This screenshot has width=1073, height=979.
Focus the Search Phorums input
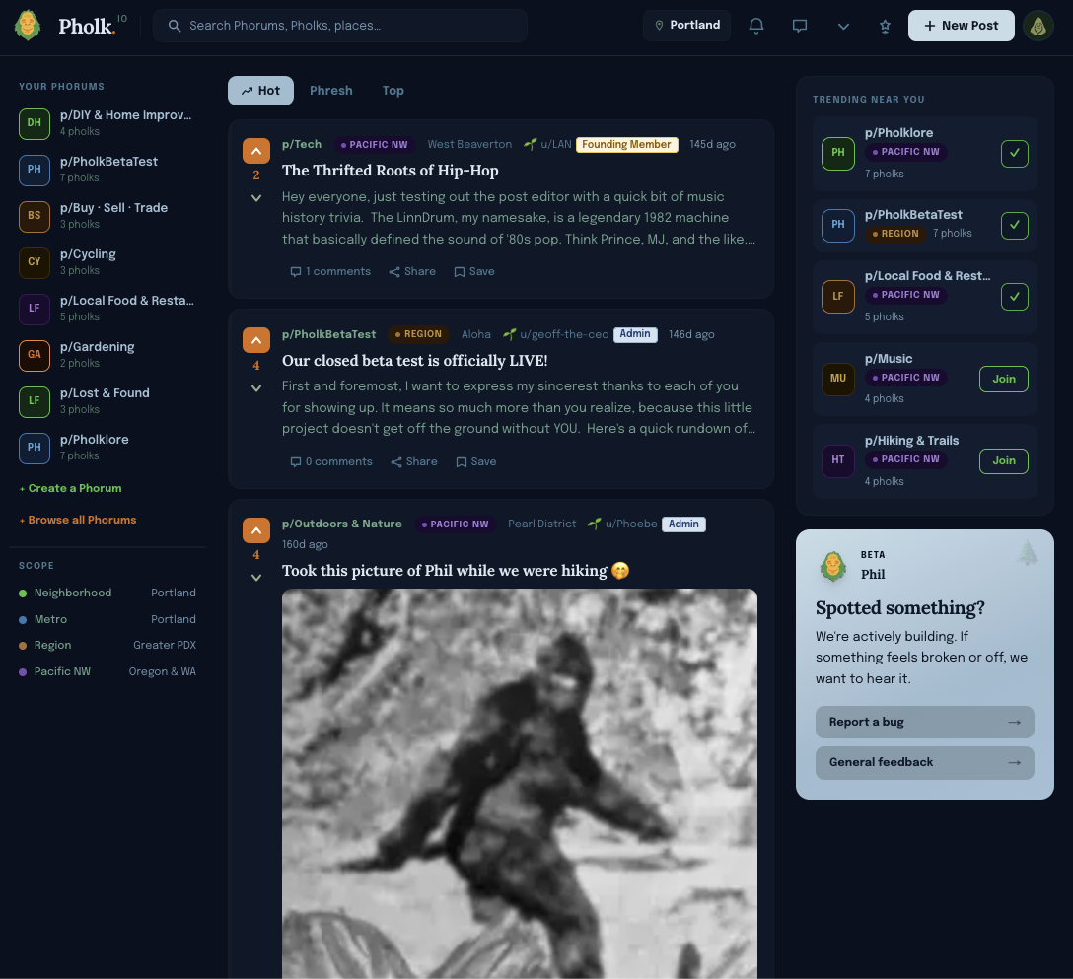coord(340,26)
